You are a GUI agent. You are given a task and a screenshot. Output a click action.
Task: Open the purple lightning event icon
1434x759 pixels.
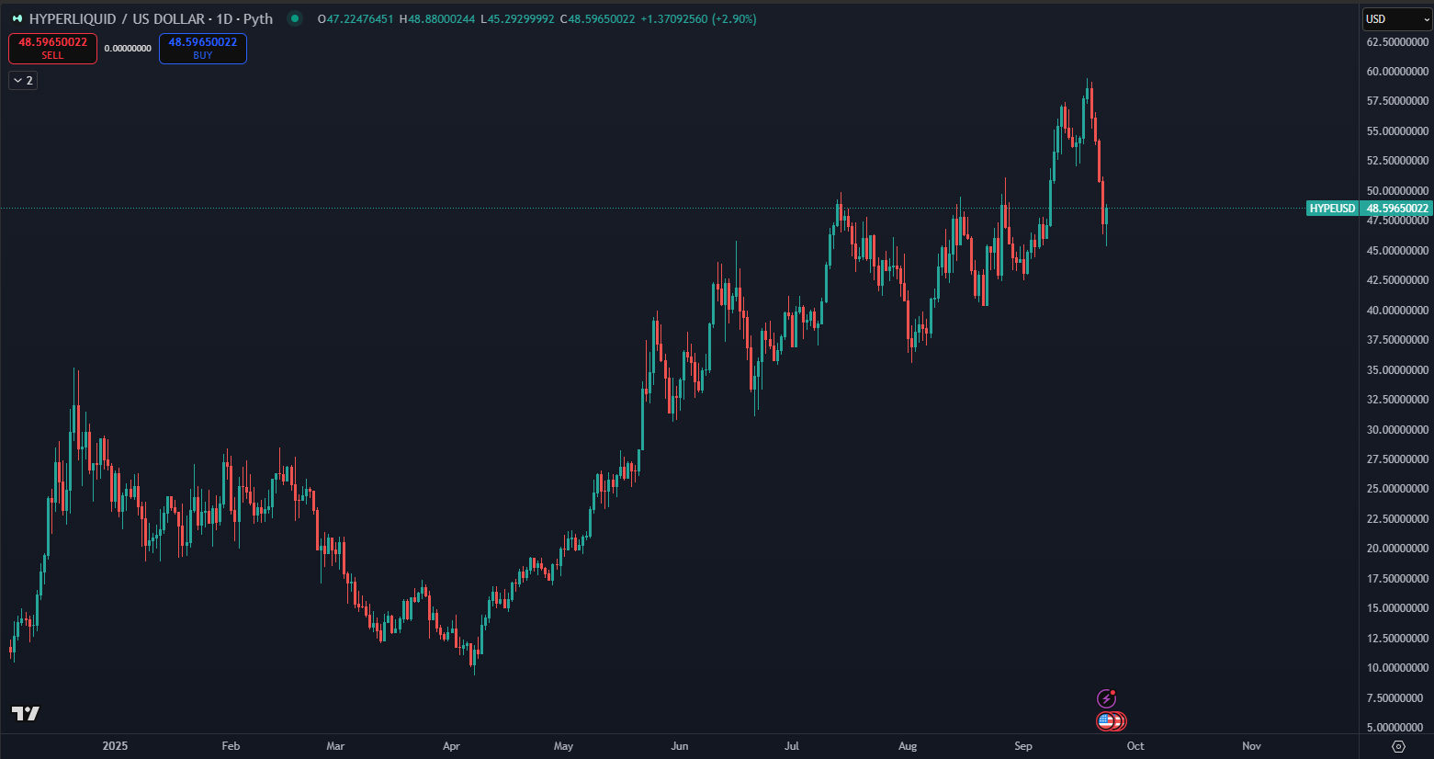[1106, 698]
